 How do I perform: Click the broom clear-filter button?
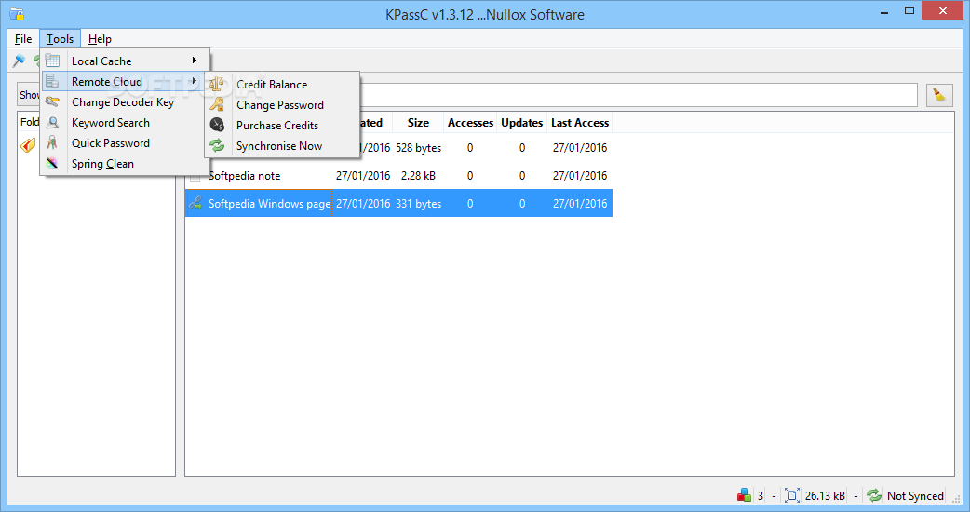click(x=939, y=95)
